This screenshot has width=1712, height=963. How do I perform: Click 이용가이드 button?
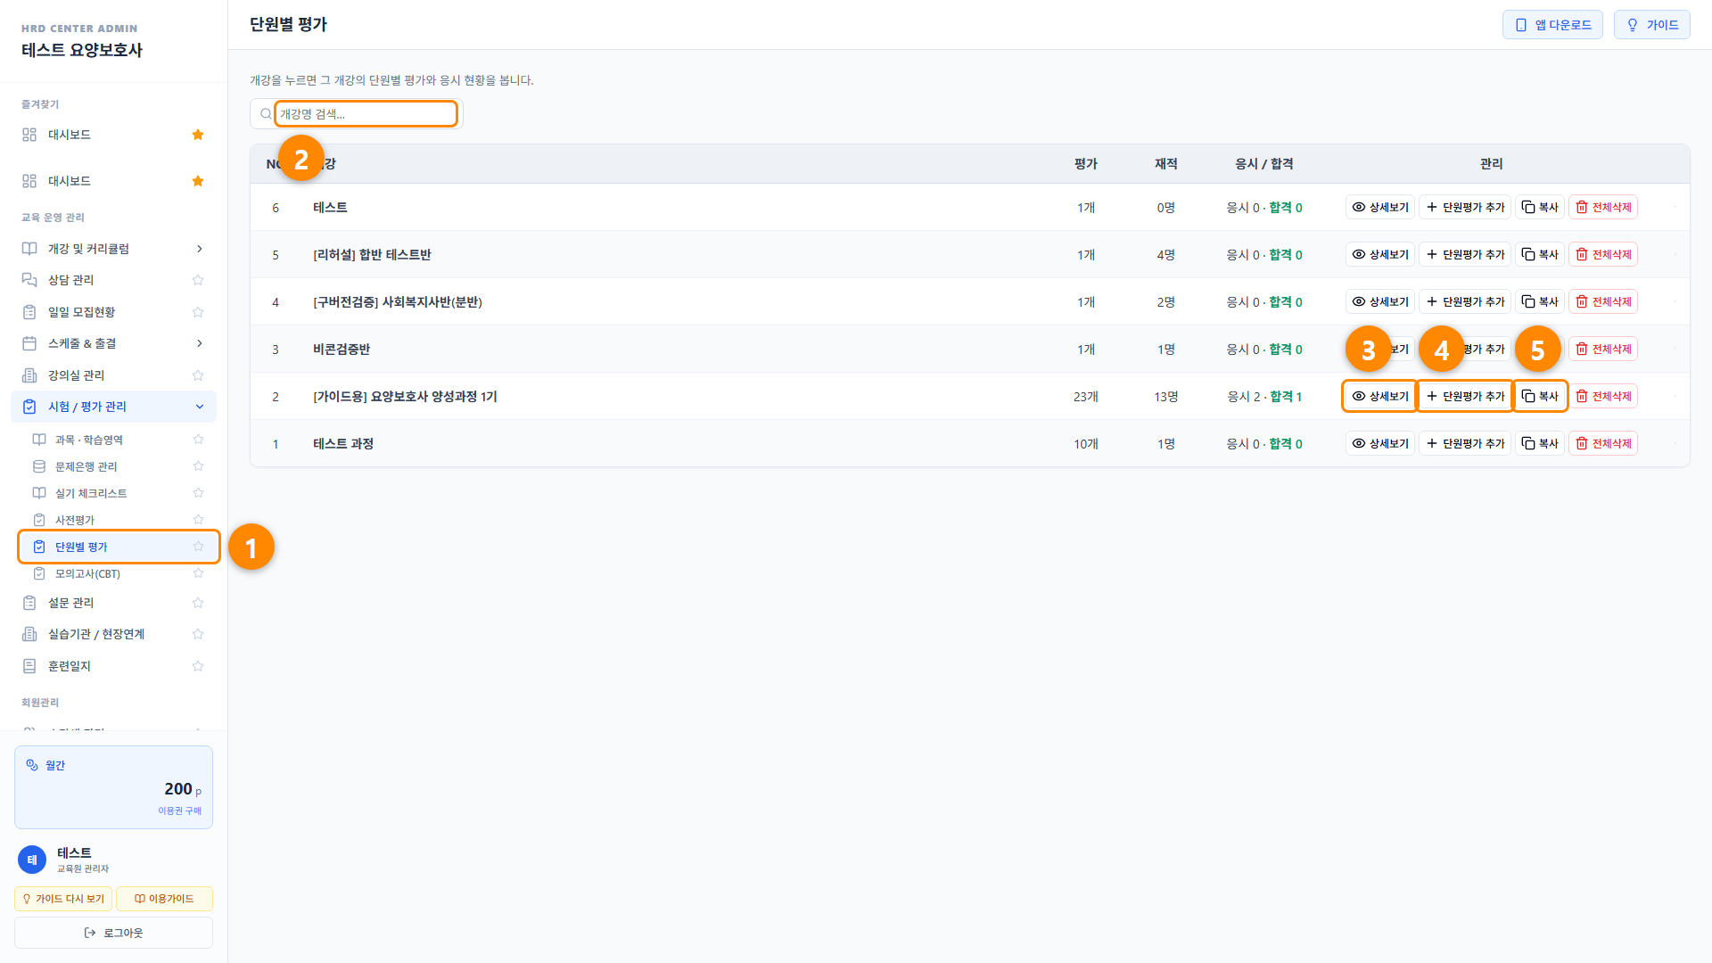pyautogui.click(x=164, y=899)
